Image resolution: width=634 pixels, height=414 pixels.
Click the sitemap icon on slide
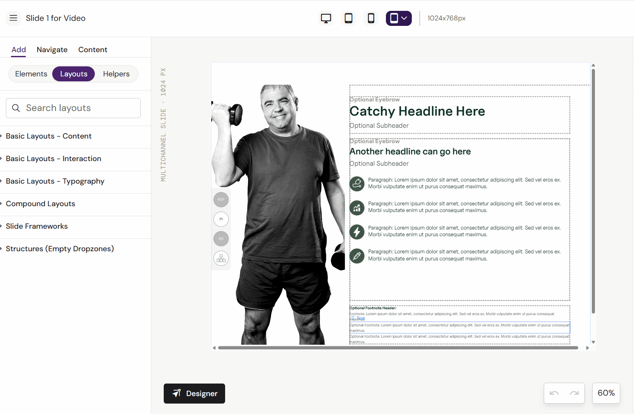tap(221, 258)
